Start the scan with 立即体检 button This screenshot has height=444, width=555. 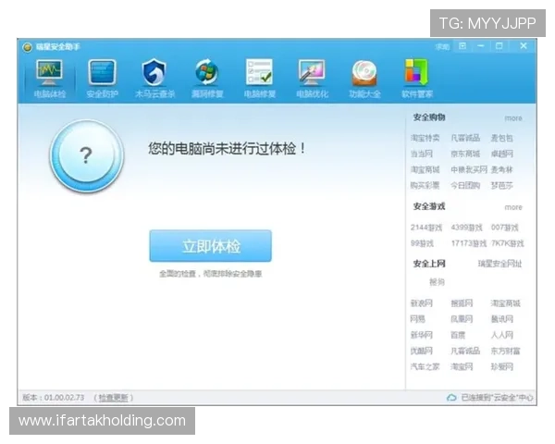pos(211,246)
